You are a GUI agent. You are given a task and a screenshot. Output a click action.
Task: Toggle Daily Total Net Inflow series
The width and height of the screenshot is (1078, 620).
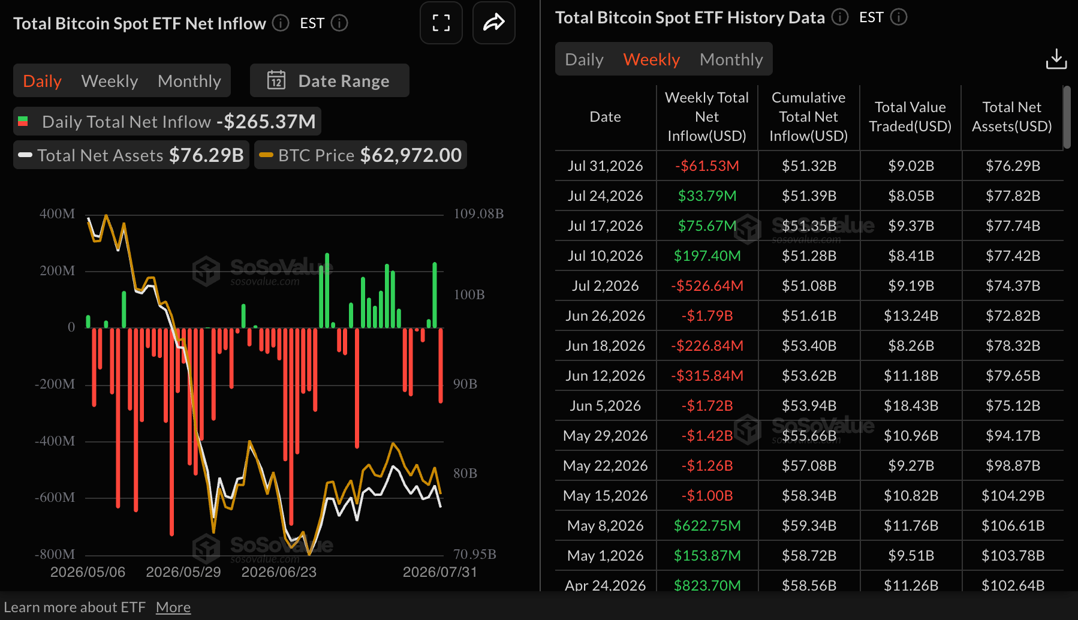[x=167, y=122]
